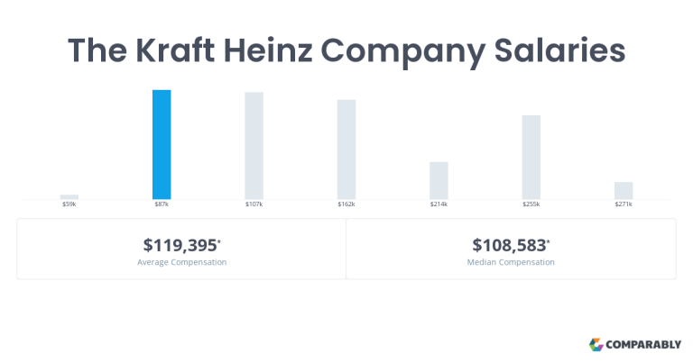Click the $119,395 average compensation value
Image resolution: width=693 pixels, height=363 pixels.
[x=181, y=245]
